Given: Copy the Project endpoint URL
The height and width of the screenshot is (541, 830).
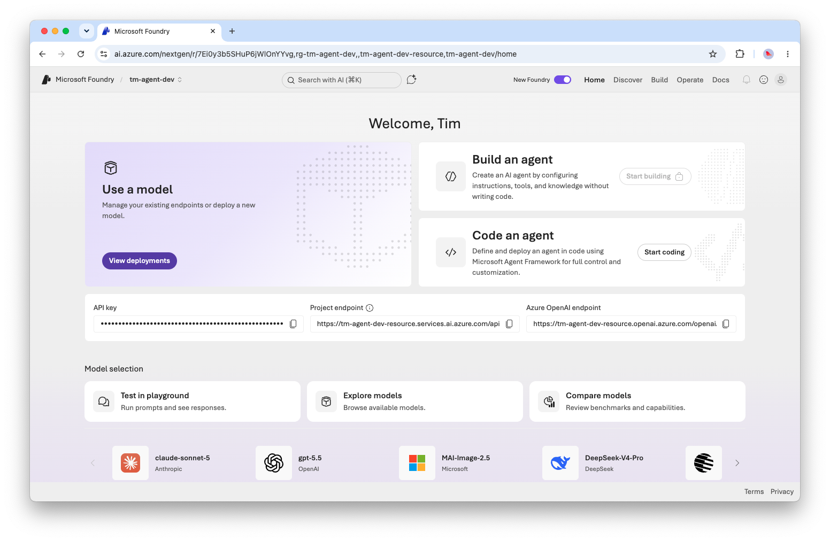Looking at the screenshot, I should (509, 324).
